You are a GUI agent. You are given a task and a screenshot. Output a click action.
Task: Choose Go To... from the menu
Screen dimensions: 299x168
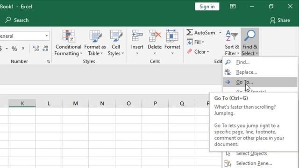pos(260,82)
